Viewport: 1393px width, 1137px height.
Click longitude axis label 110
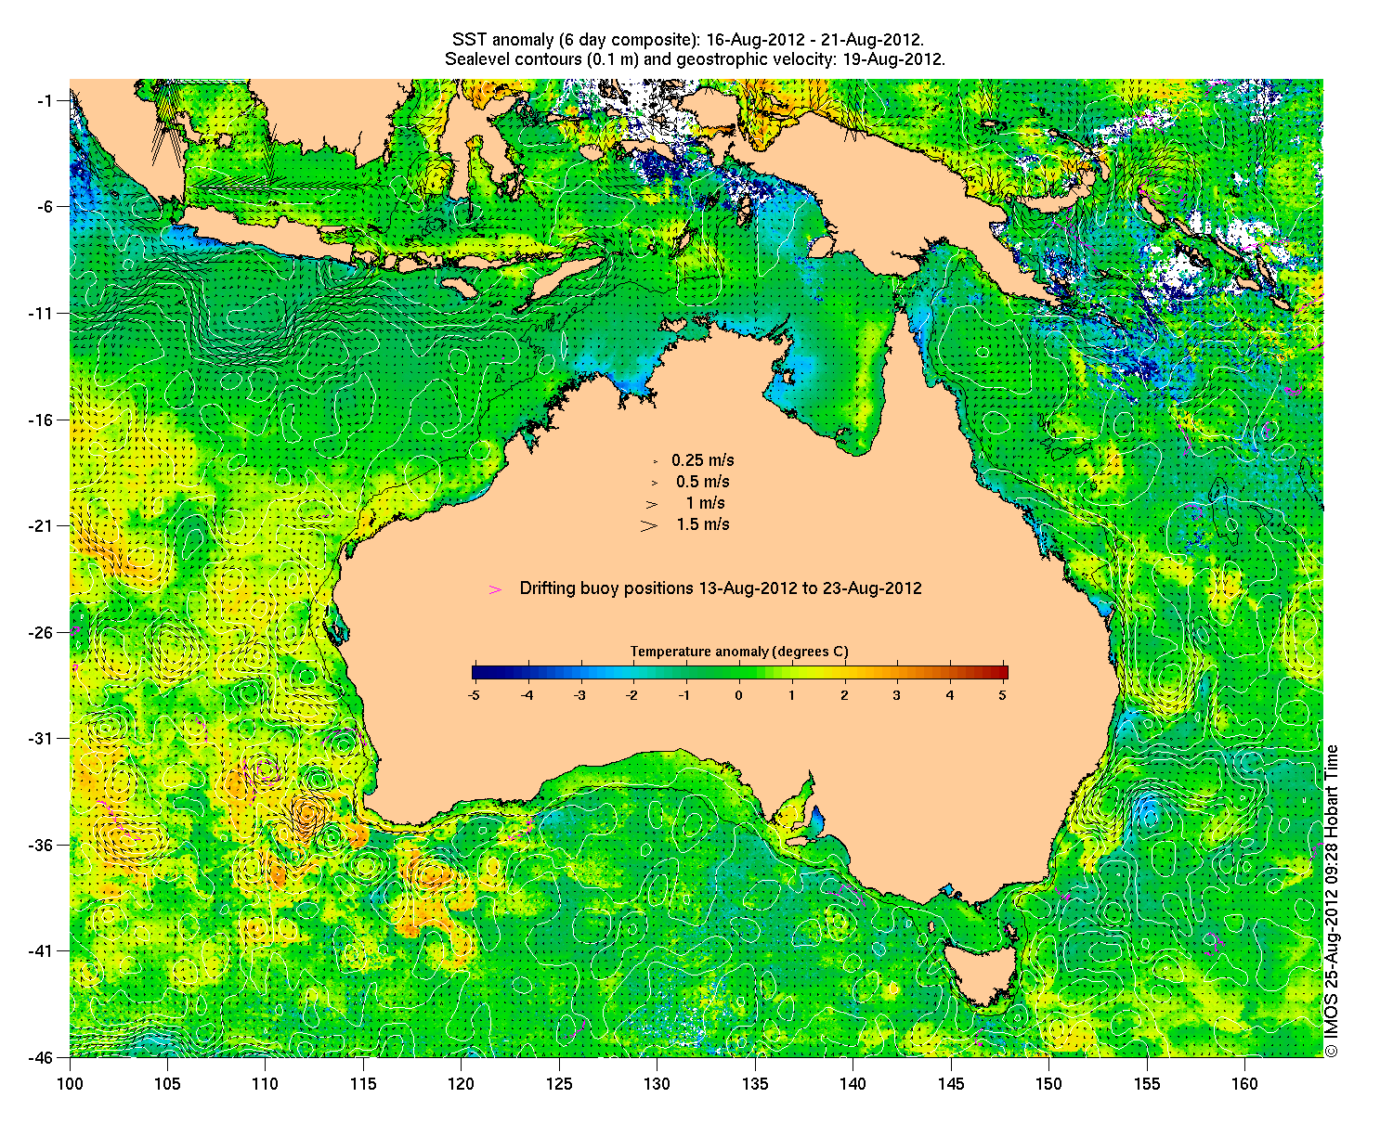point(265,1084)
